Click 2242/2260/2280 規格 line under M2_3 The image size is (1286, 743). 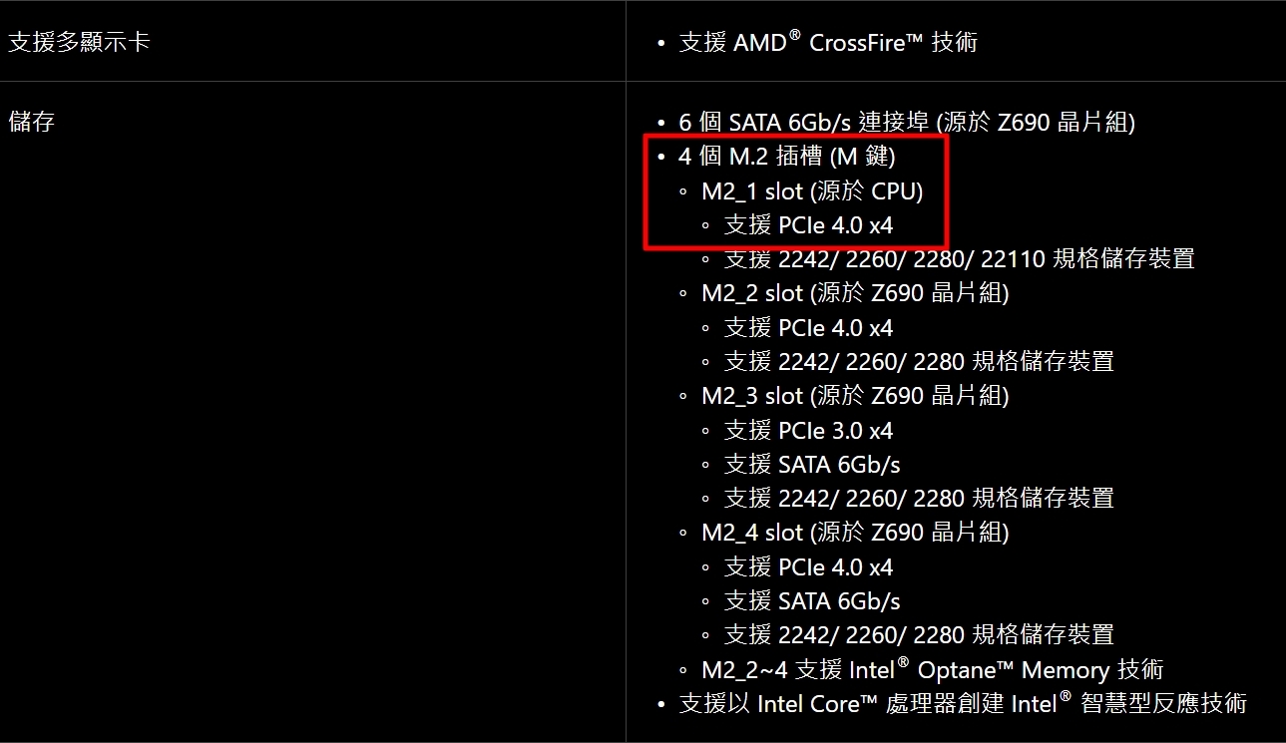pyautogui.click(x=919, y=498)
